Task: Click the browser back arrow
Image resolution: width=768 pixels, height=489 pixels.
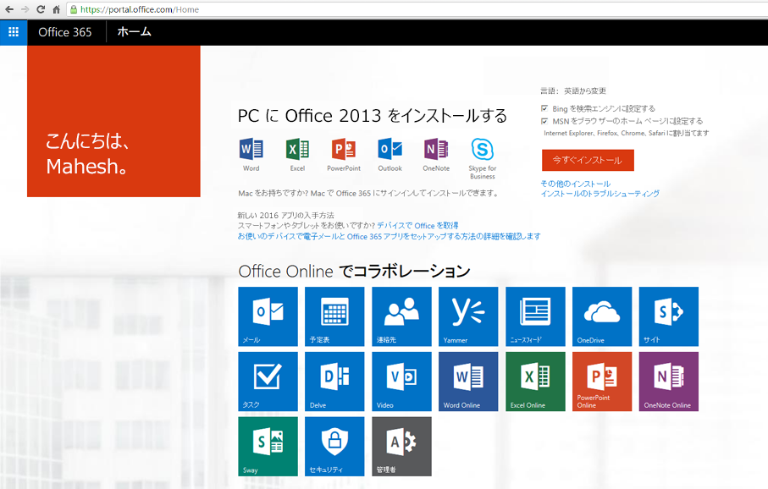Action: (x=9, y=9)
